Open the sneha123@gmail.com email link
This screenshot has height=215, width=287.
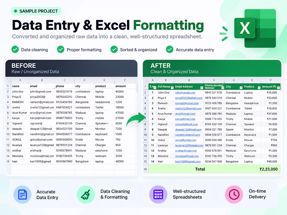[188, 109]
